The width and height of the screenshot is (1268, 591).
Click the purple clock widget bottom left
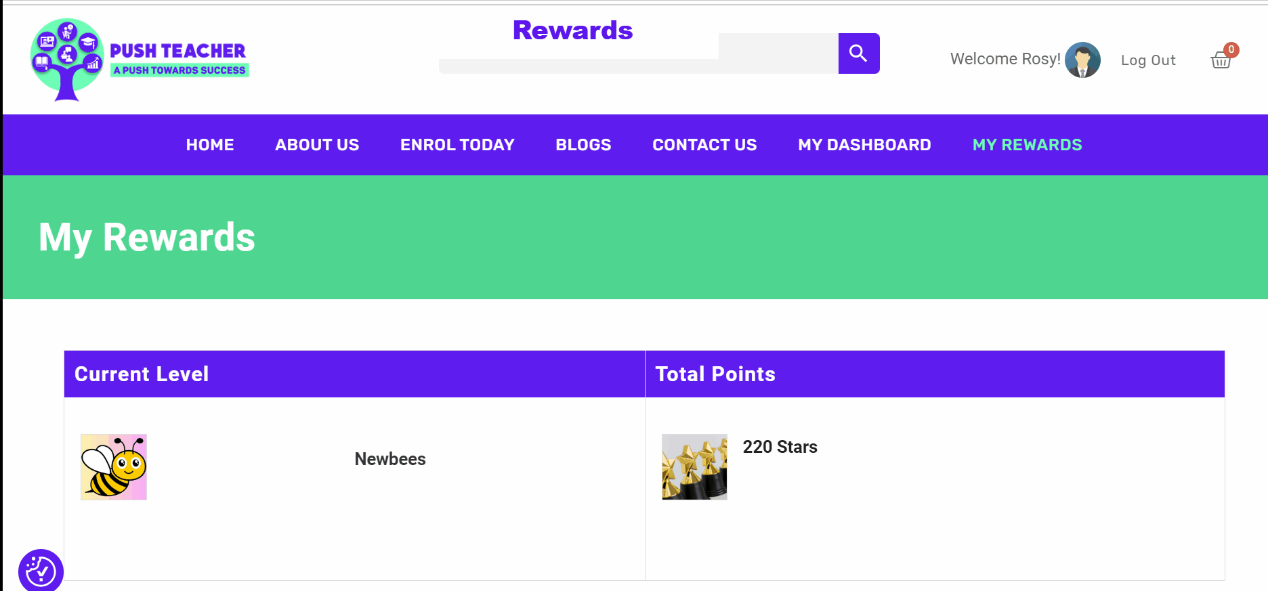41,571
